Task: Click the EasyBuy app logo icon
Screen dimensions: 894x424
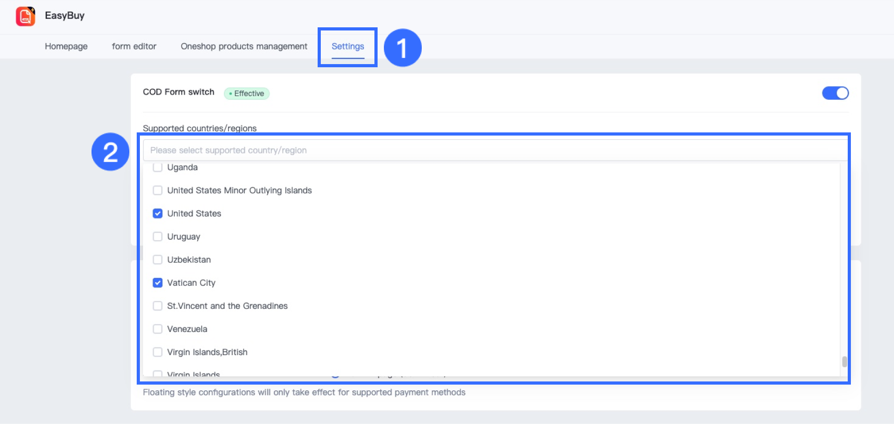Action: point(25,16)
